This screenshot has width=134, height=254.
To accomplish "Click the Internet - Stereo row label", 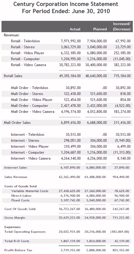I will 25,141.
